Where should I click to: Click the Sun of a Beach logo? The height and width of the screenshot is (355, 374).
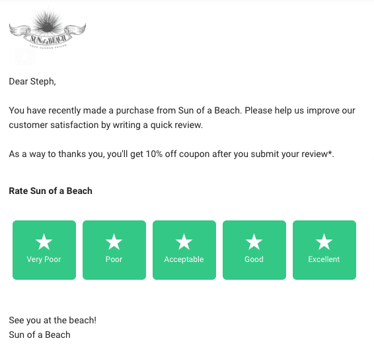pyautogui.click(x=48, y=28)
